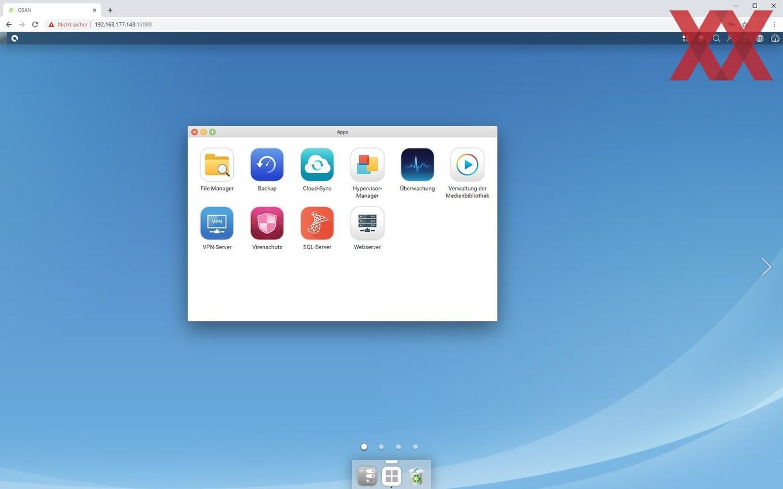Open the File Manager app
This screenshot has width=783, height=489.
[x=217, y=165]
